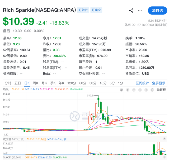The image size is (169, 160).
Task: Switch to the 60分 interval tab
Action: tap(83, 83)
